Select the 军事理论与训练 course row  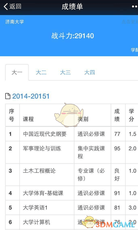click(72, 152)
